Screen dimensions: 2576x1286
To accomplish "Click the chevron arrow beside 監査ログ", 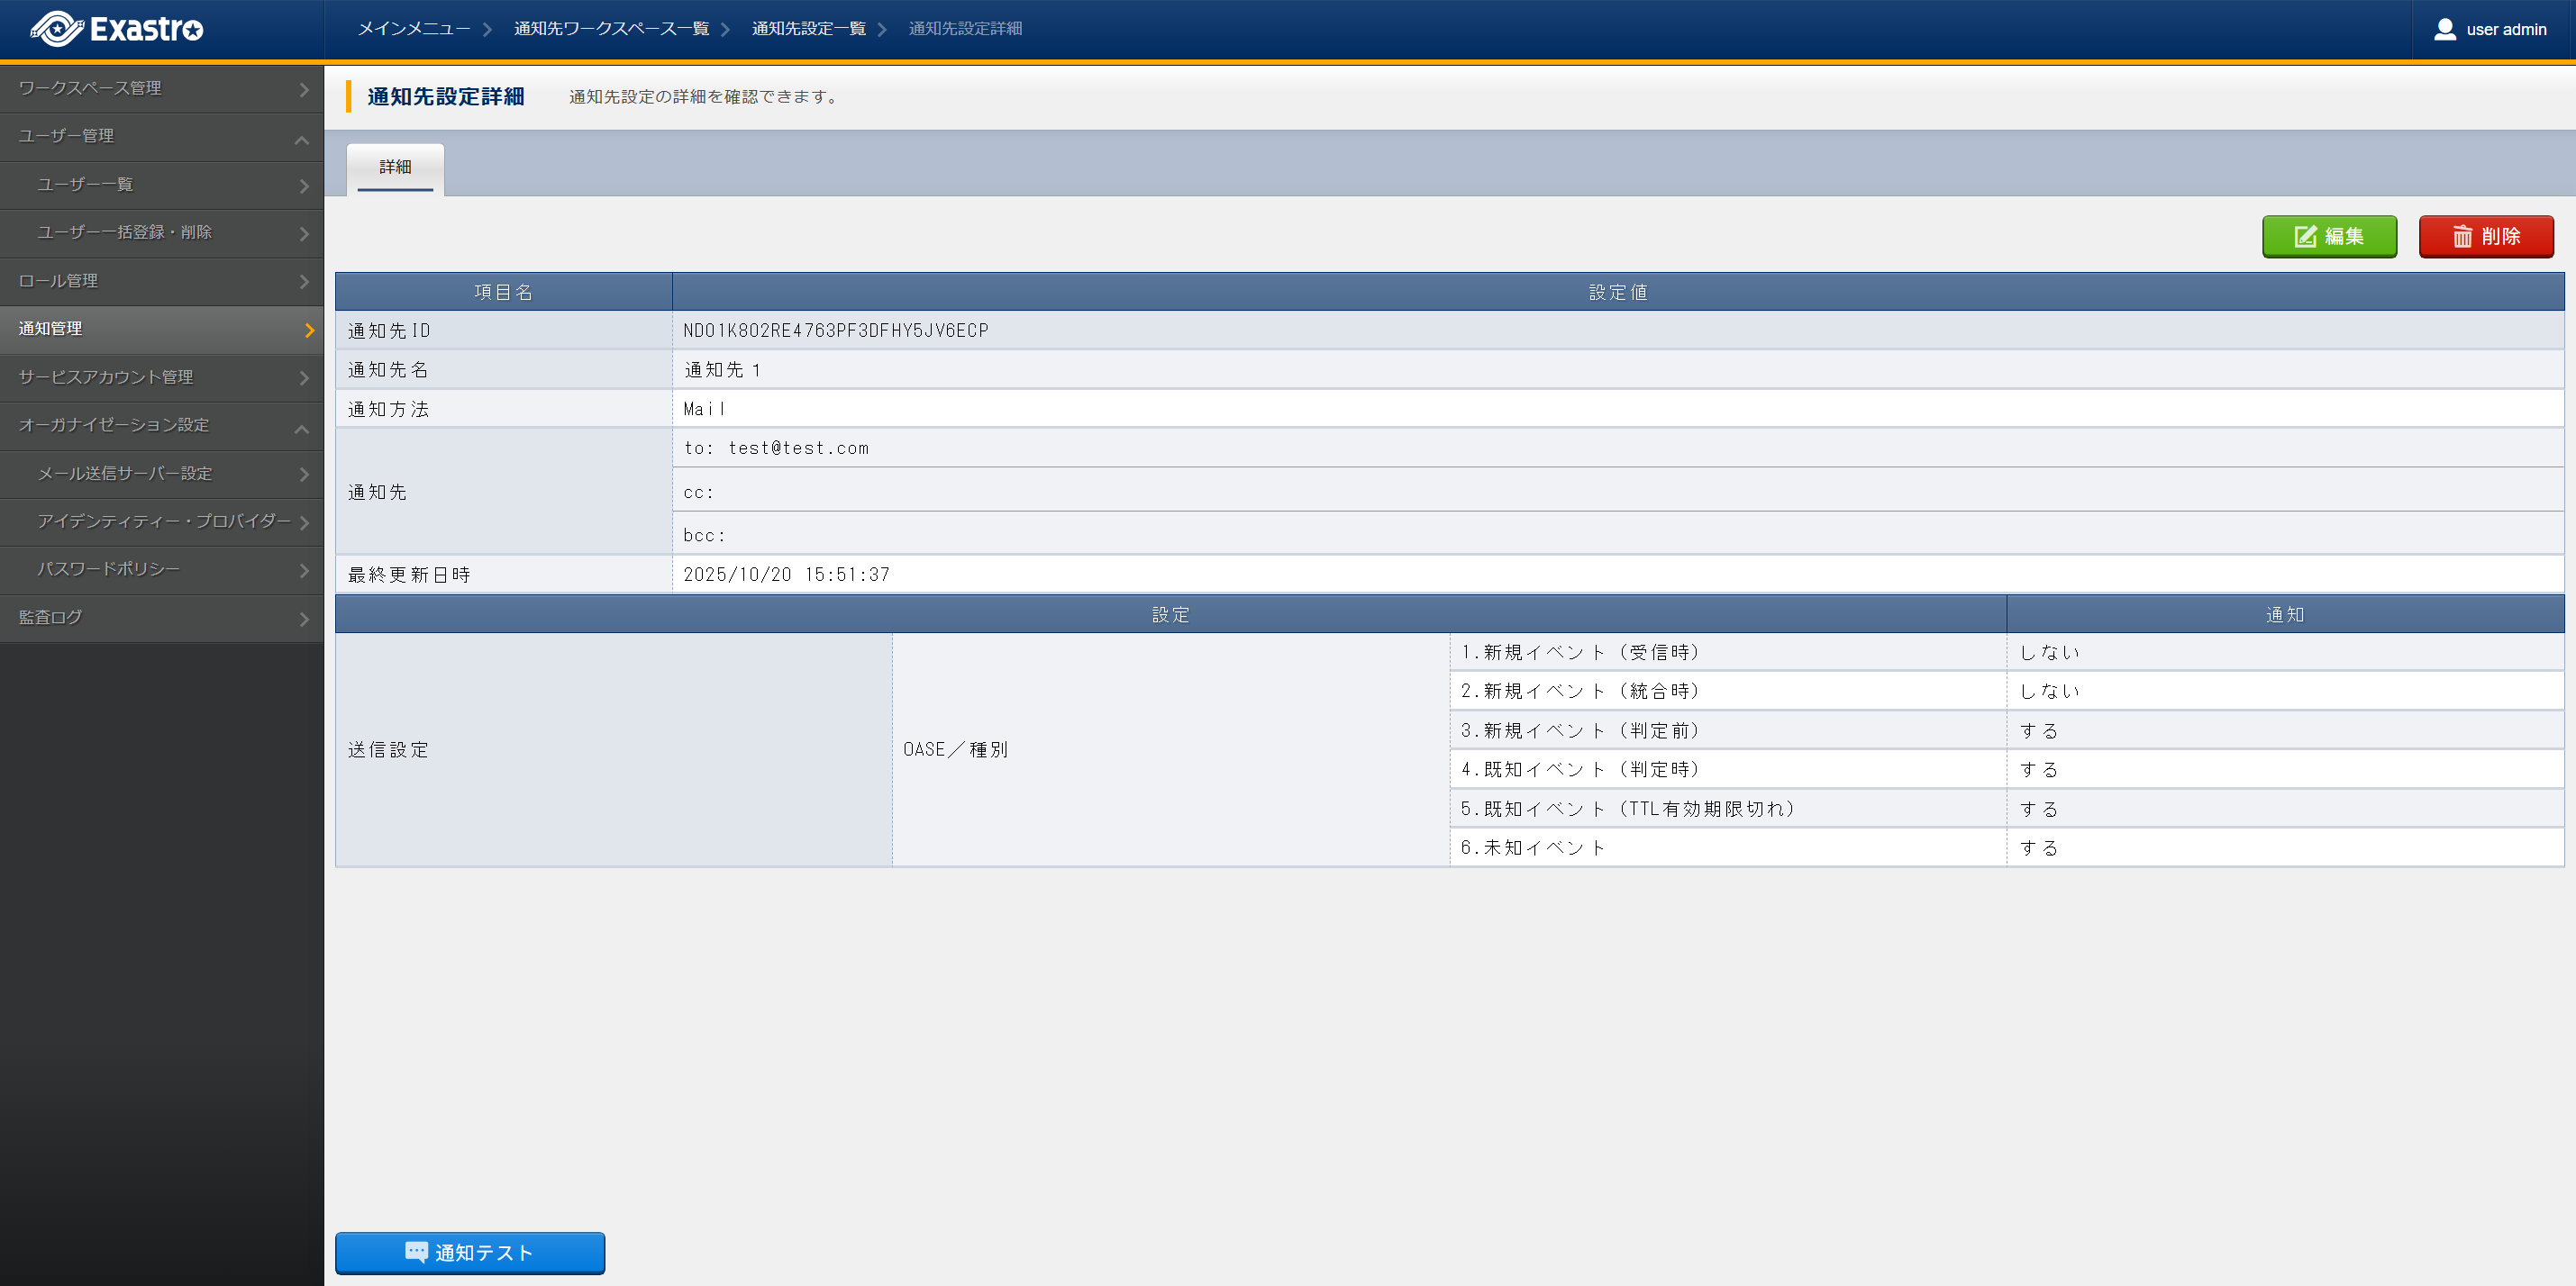I will tap(304, 619).
